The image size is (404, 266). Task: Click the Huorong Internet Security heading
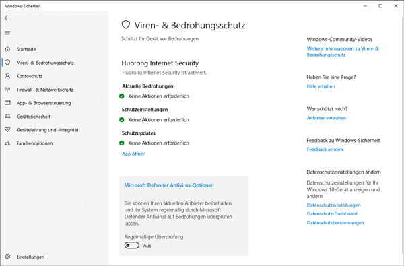point(160,63)
